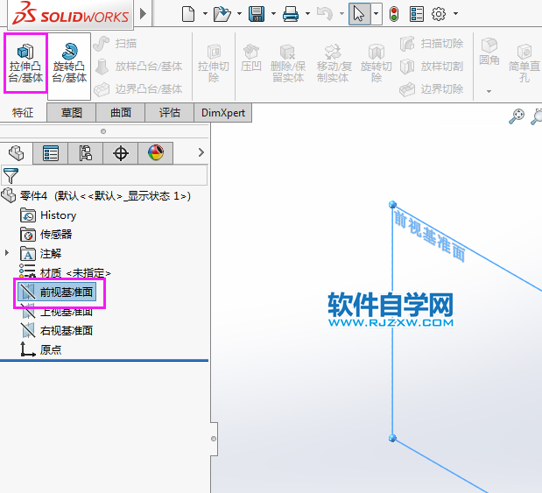Screen dimensions: 542x493
Task: Select 前视基准面 front plane in tree
Action: click(x=58, y=292)
